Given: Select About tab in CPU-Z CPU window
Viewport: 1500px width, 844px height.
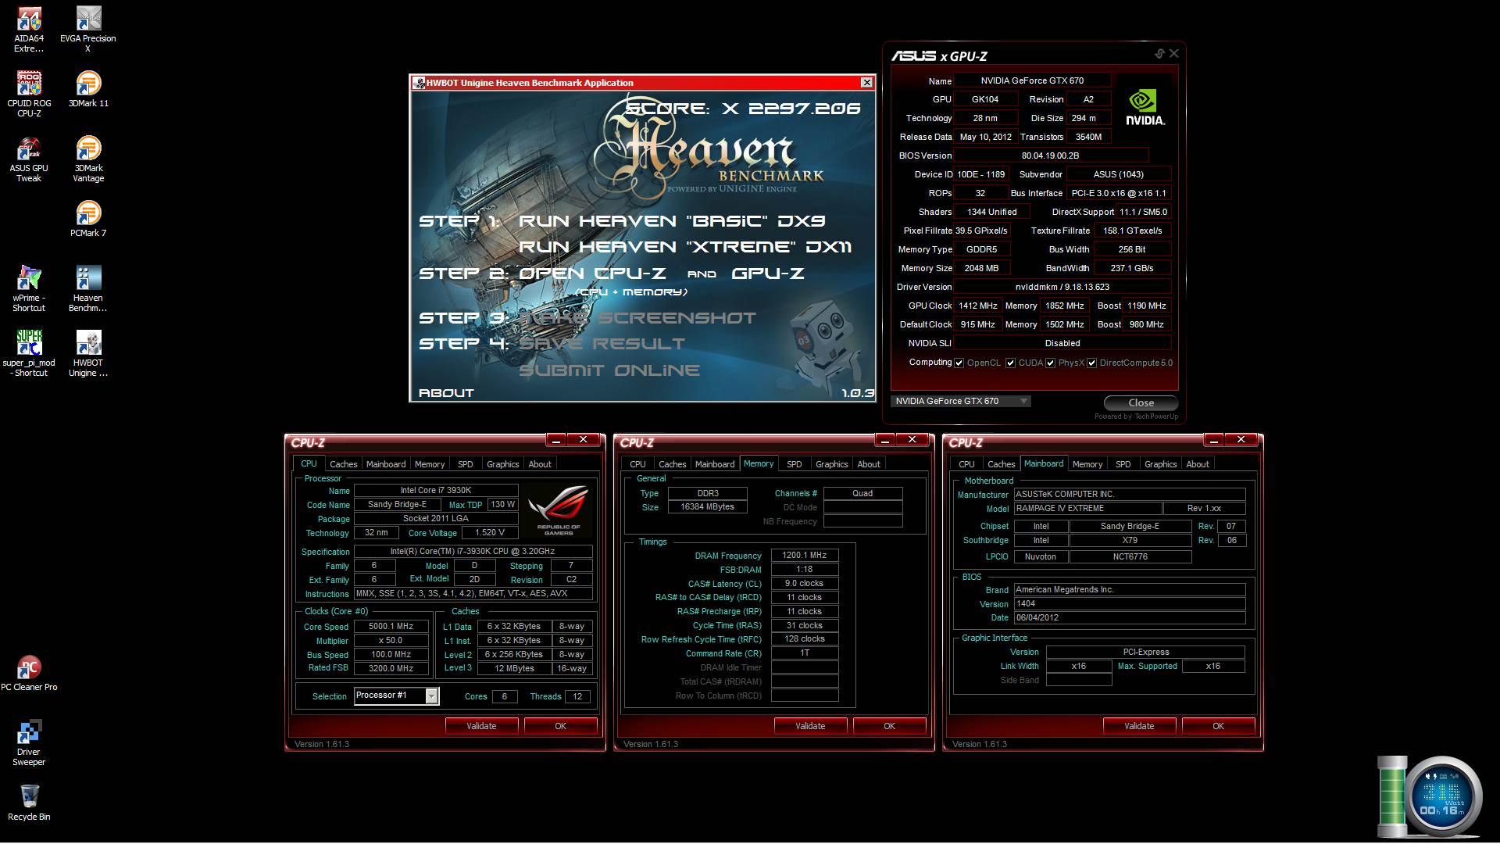Looking at the screenshot, I should click(540, 464).
